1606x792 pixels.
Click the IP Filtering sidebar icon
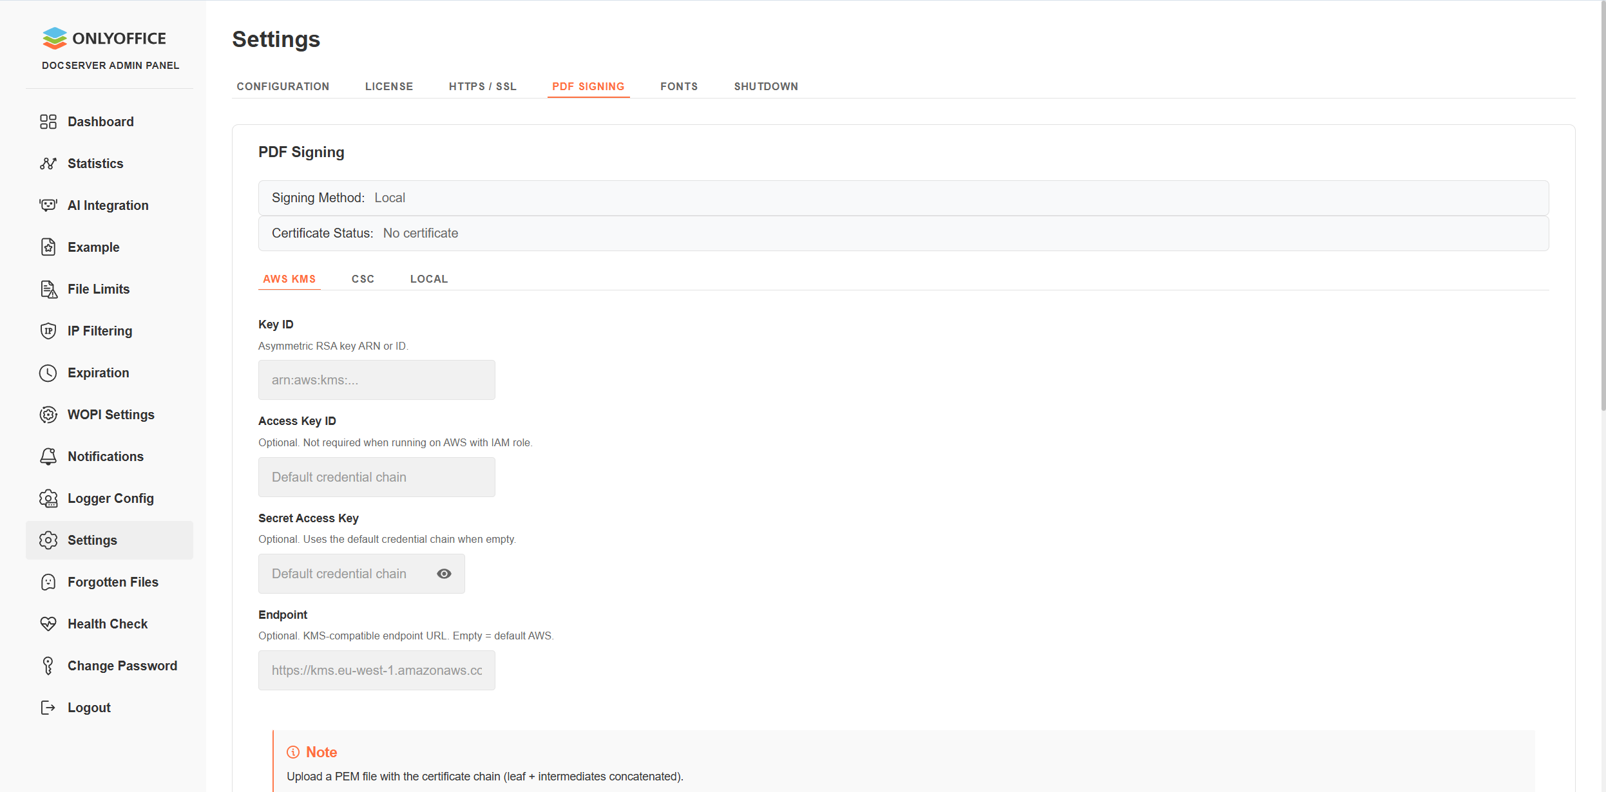click(x=49, y=330)
